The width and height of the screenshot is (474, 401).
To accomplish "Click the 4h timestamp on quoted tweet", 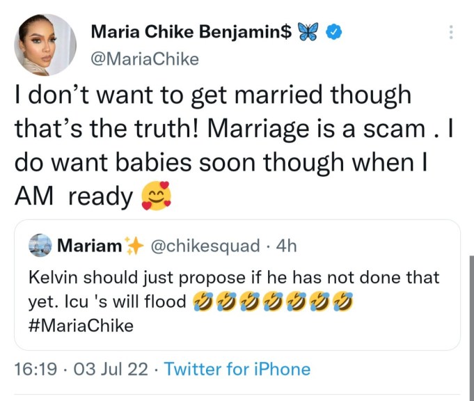I will (x=286, y=246).
